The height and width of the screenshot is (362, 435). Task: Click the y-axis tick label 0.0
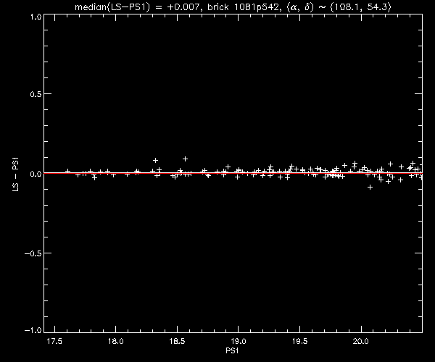point(36,174)
